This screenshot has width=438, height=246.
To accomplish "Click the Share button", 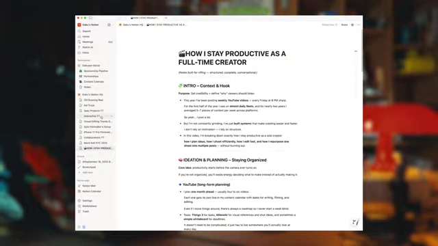I will pos(344,25).
